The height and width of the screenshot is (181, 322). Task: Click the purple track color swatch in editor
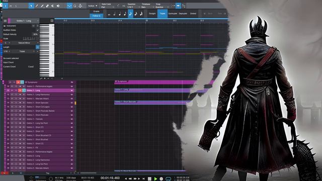coord(9,21)
